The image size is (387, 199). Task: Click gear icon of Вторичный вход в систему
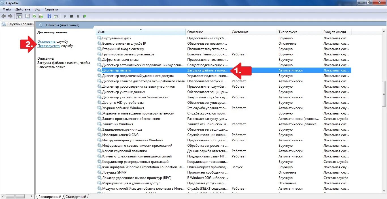(x=99, y=49)
